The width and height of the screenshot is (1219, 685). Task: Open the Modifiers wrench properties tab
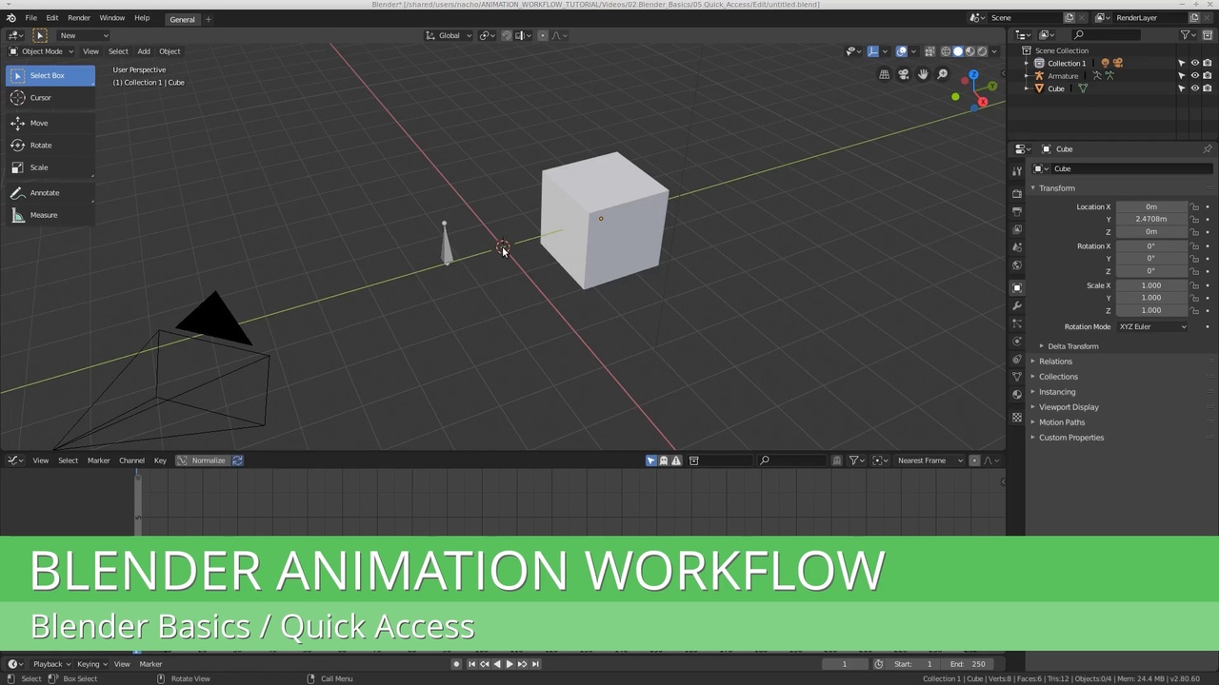(x=1017, y=305)
